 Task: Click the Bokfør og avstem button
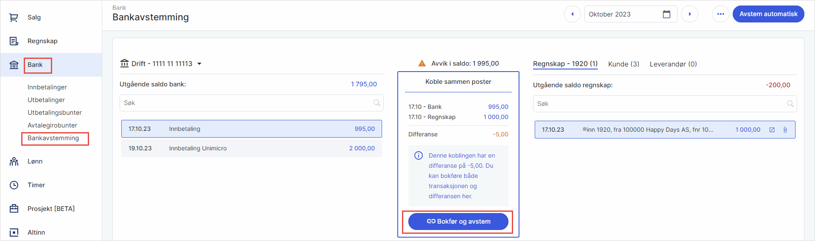[458, 222]
